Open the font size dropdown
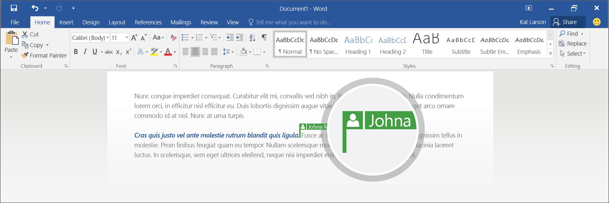This screenshot has height=203, width=609. [127, 38]
